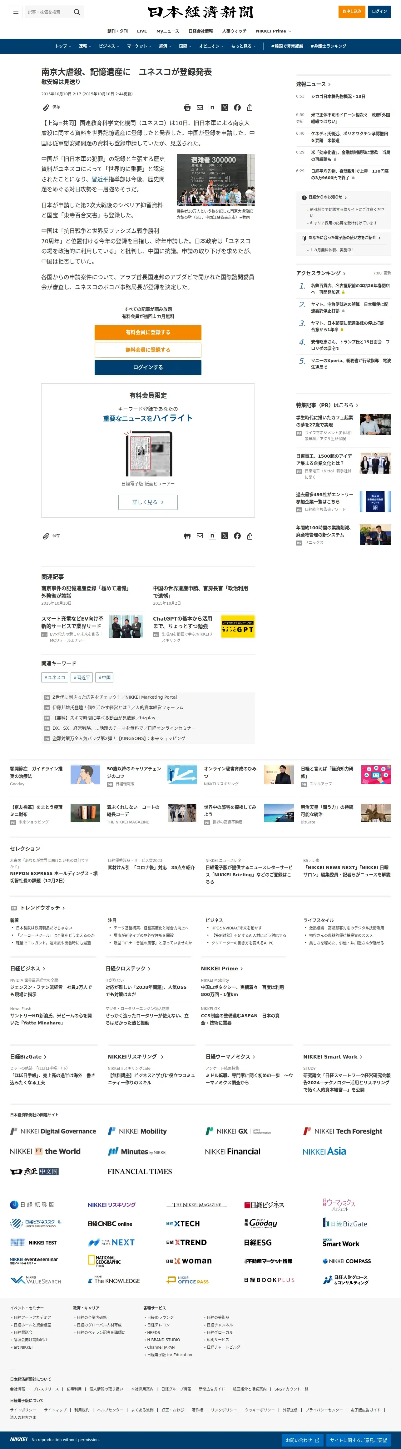
Task: Open the Myニュース menu item
Action: click(167, 32)
